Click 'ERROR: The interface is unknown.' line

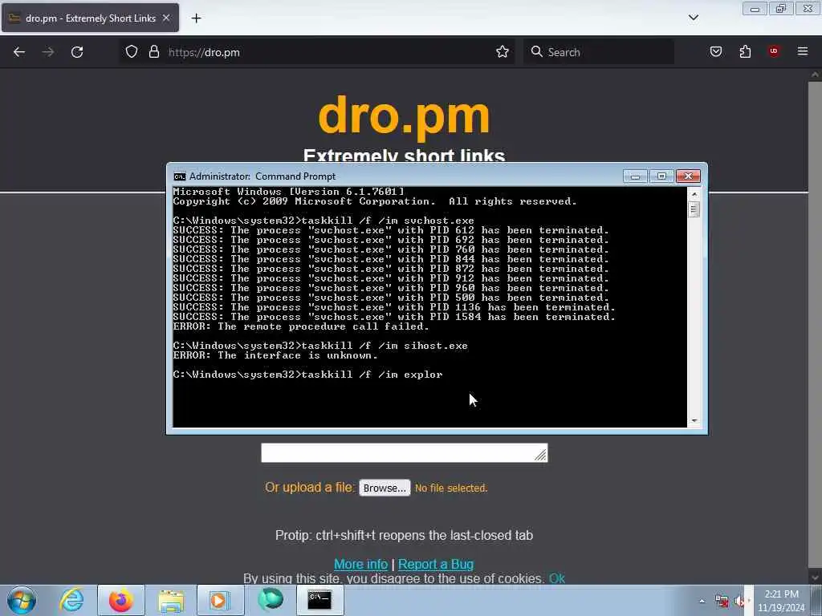coord(275,355)
